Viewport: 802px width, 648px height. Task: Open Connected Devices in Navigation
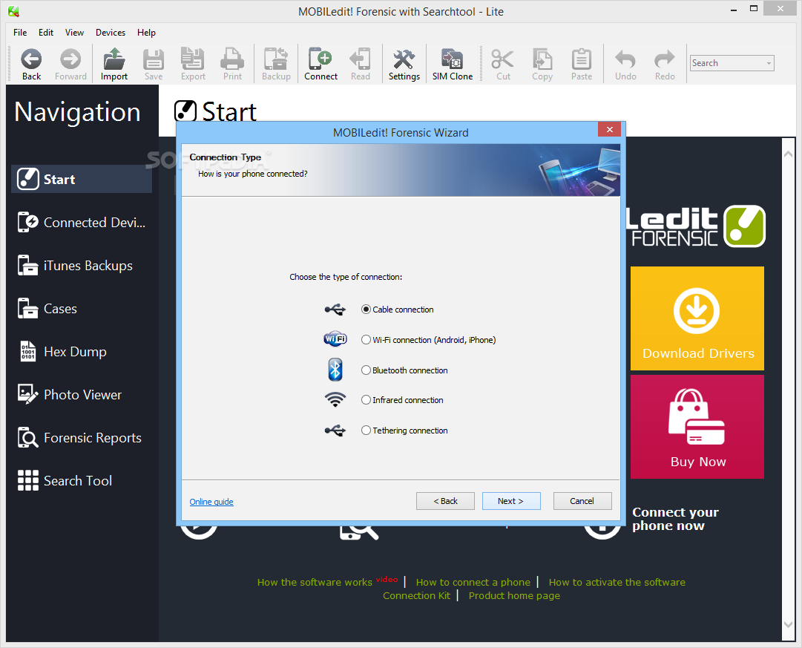coord(82,222)
